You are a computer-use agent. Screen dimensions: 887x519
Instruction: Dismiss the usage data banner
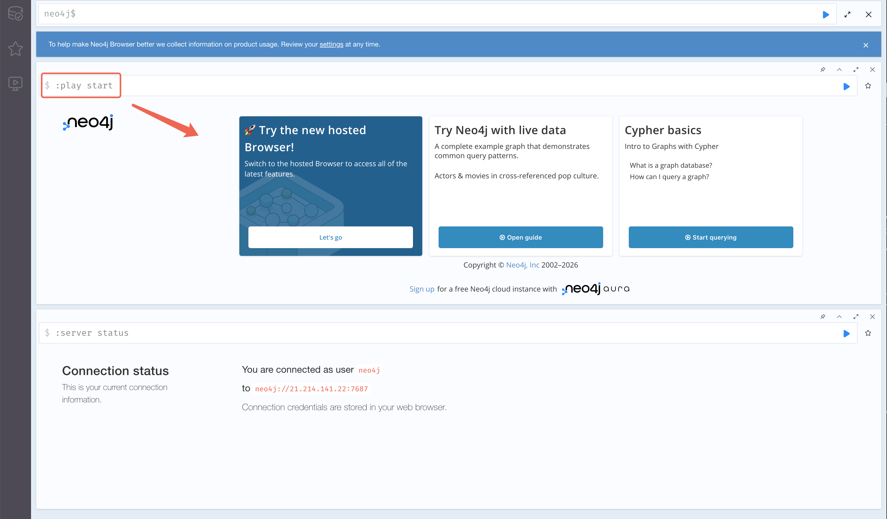[x=866, y=45]
